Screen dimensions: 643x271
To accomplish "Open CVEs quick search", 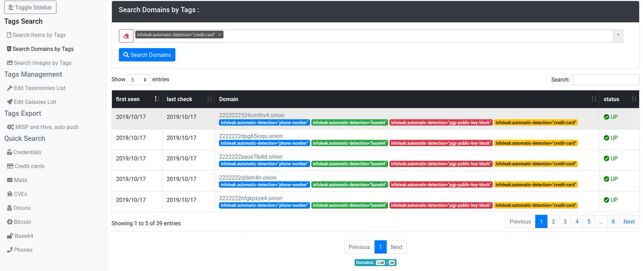I will 21,194.
